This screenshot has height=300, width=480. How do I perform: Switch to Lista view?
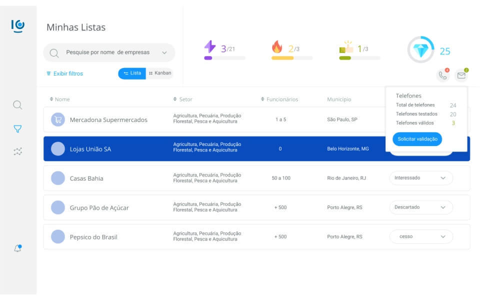(x=132, y=73)
